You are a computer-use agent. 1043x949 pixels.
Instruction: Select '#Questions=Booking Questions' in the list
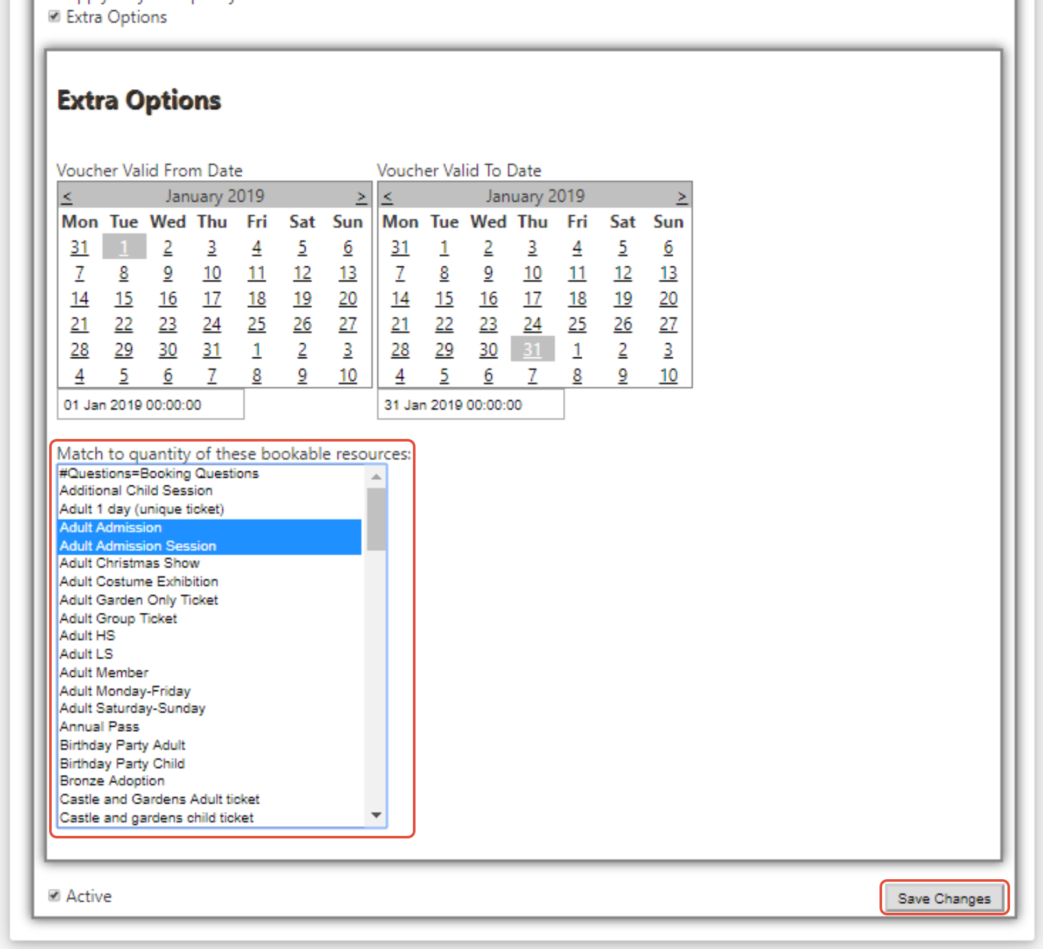pos(209,473)
